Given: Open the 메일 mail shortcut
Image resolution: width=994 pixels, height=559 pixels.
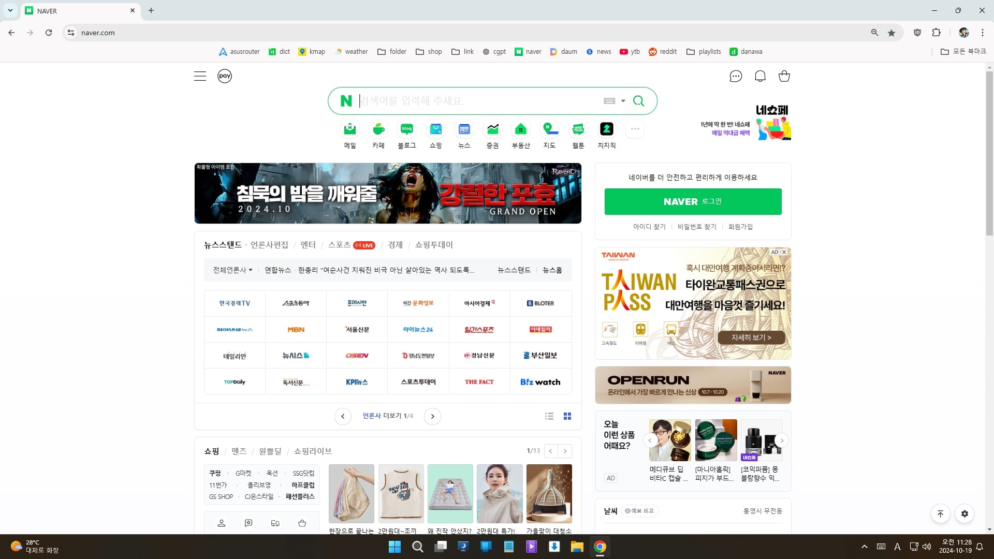Looking at the screenshot, I should (x=350, y=135).
